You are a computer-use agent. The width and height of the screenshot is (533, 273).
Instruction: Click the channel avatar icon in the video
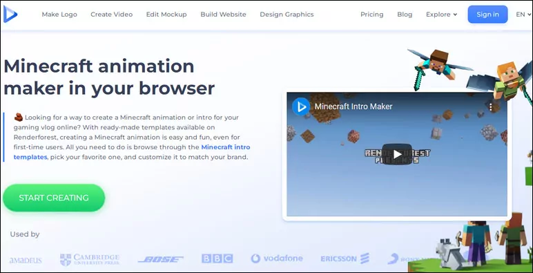pyautogui.click(x=301, y=106)
